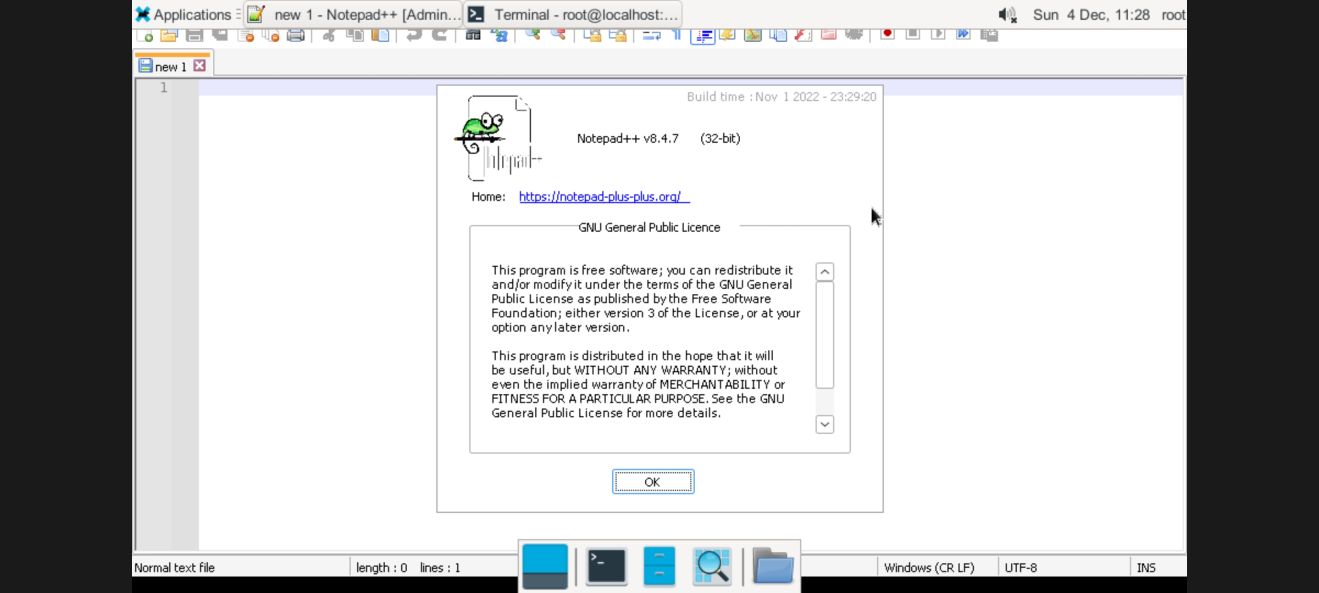Unmute the system volume in the tray
This screenshot has width=1319, height=593.
coord(1006,15)
